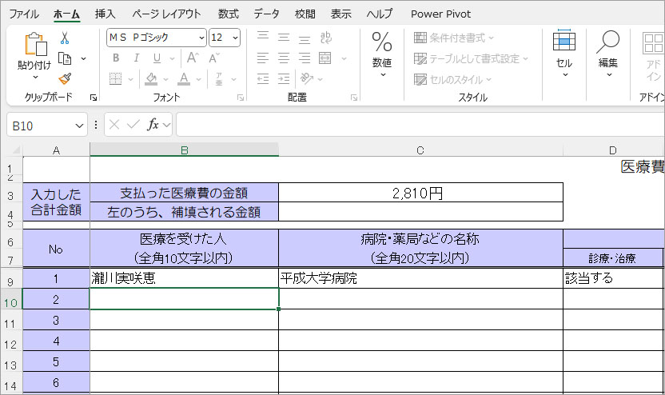665x395 pixels.
Task: Click the text Orientation icon
Action: [307, 79]
